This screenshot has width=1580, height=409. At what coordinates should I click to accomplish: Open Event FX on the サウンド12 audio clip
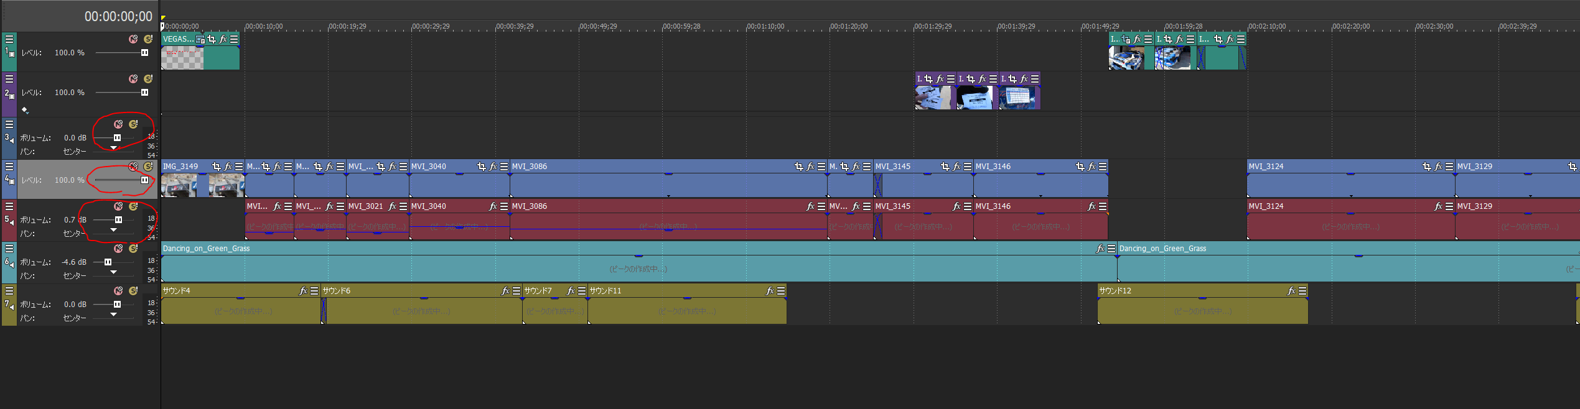[x=1291, y=291]
